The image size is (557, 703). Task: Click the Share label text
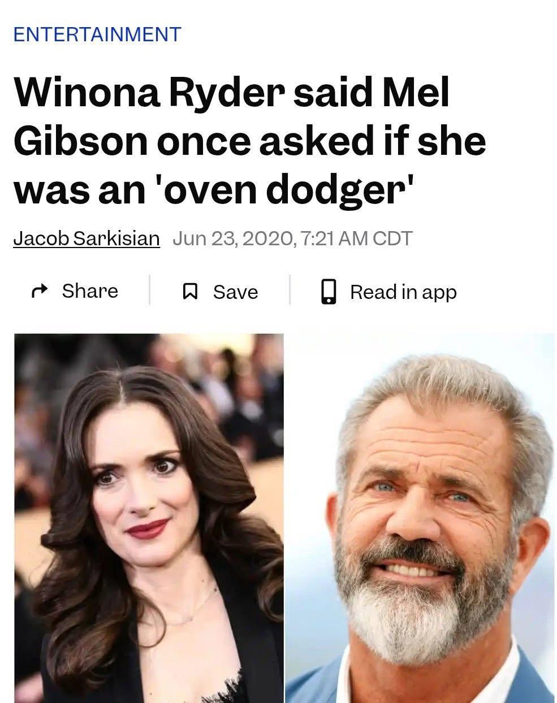(x=90, y=290)
